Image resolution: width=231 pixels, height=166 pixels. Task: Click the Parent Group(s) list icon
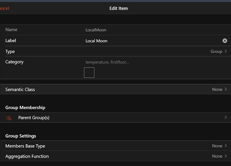click(x=9, y=118)
